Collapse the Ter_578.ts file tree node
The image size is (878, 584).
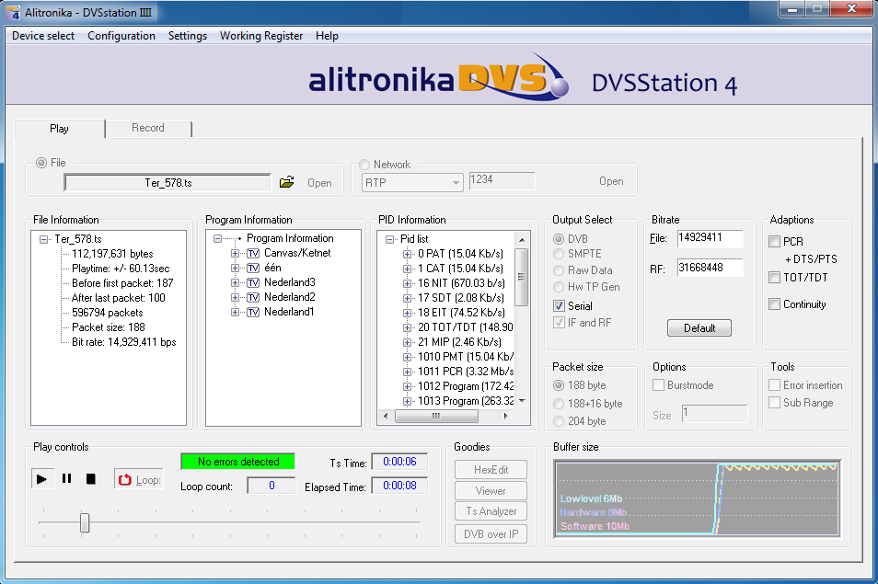(45, 239)
